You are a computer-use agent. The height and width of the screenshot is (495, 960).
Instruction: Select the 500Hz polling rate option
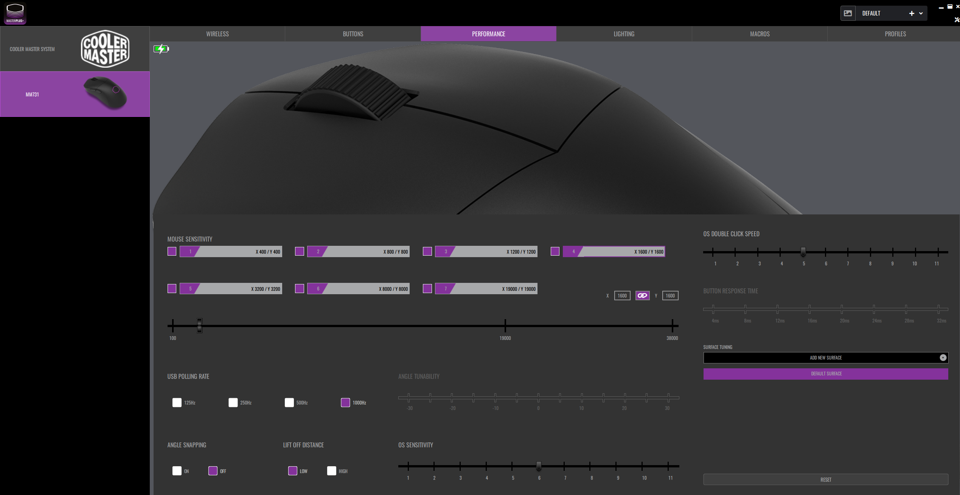click(289, 403)
